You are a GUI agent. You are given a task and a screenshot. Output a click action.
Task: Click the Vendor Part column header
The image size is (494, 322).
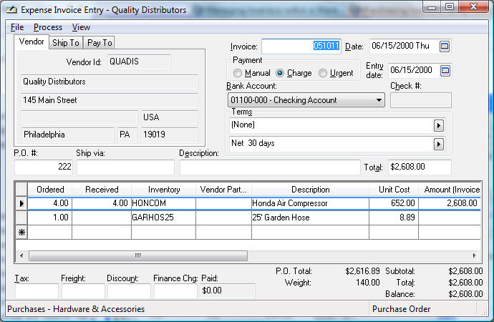coord(223,190)
